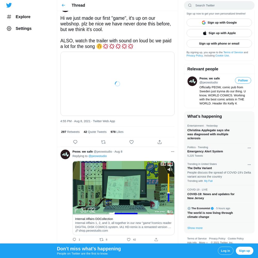Retweet the main game announcement tweet
Viewport: 258px width, 258px height.
[x=103, y=142]
